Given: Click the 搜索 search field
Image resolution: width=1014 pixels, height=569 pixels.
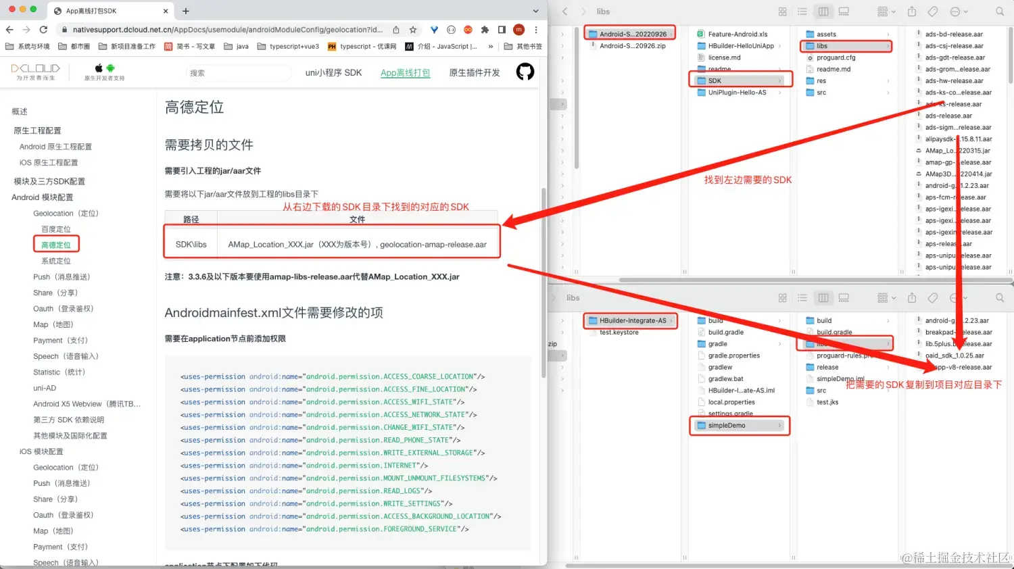Looking at the screenshot, I should coord(238,73).
